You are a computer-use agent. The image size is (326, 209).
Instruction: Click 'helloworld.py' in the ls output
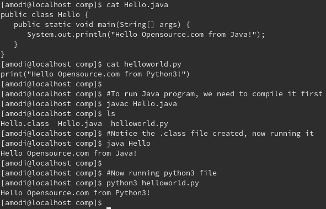[x=140, y=124]
